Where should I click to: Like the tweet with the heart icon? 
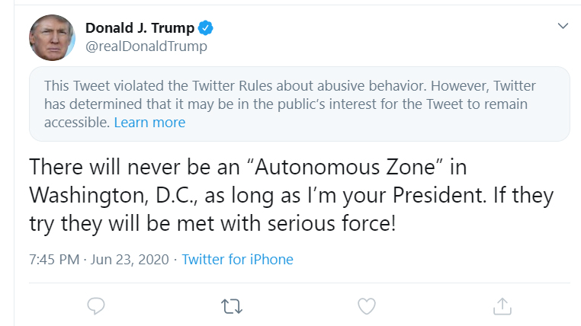point(367,305)
